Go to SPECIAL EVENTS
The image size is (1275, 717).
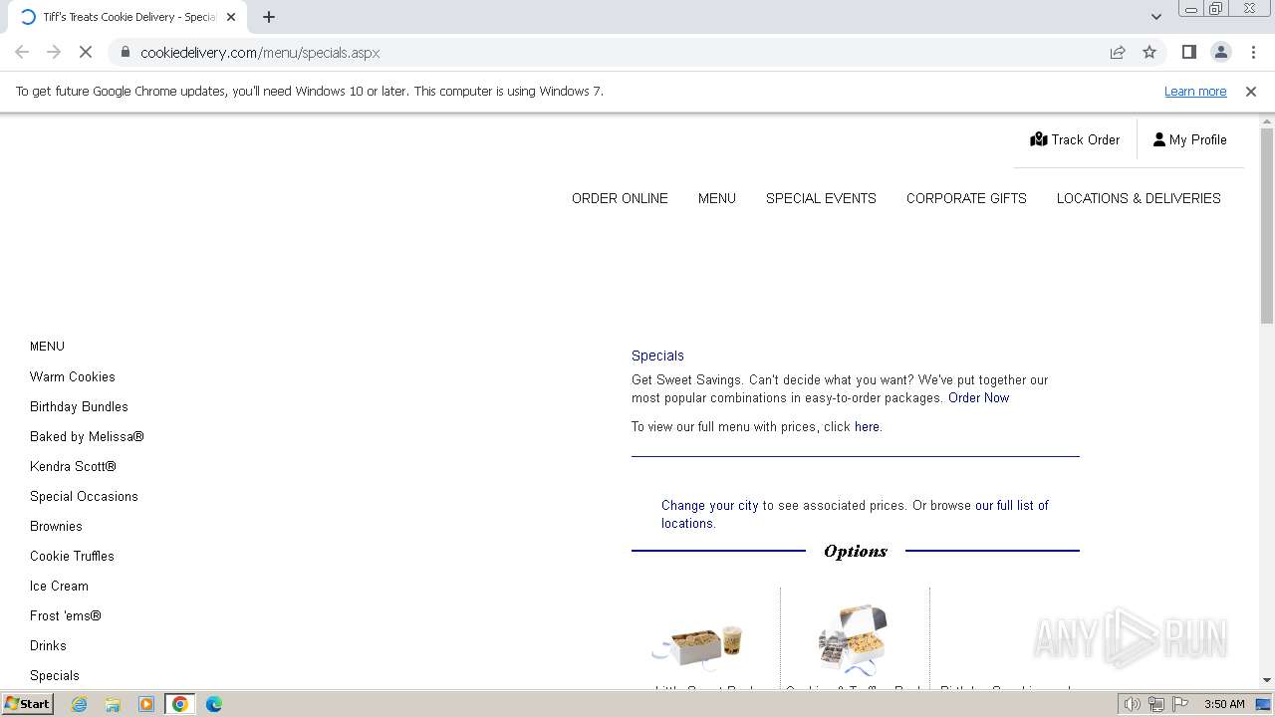pyautogui.click(x=821, y=198)
